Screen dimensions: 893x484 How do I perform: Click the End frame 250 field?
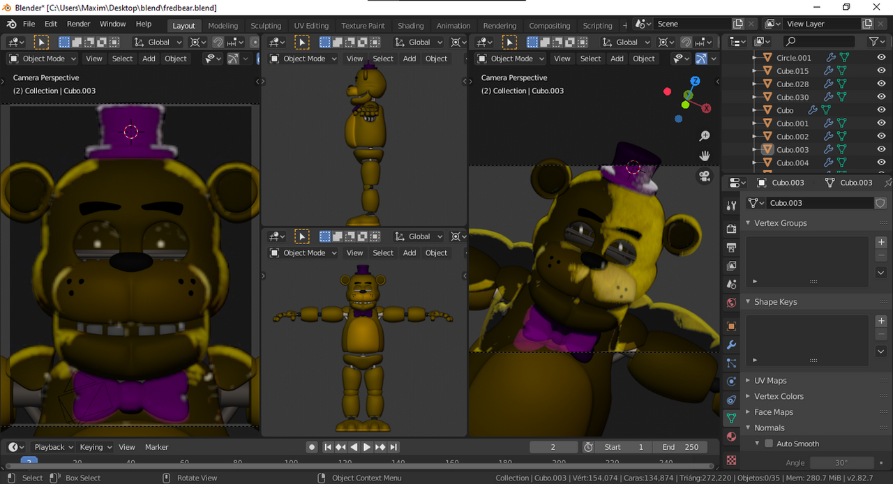tap(680, 447)
